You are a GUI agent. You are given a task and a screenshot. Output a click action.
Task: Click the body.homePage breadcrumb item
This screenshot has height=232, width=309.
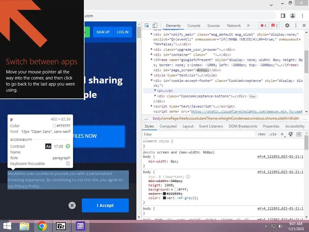(x=226, y=118)
